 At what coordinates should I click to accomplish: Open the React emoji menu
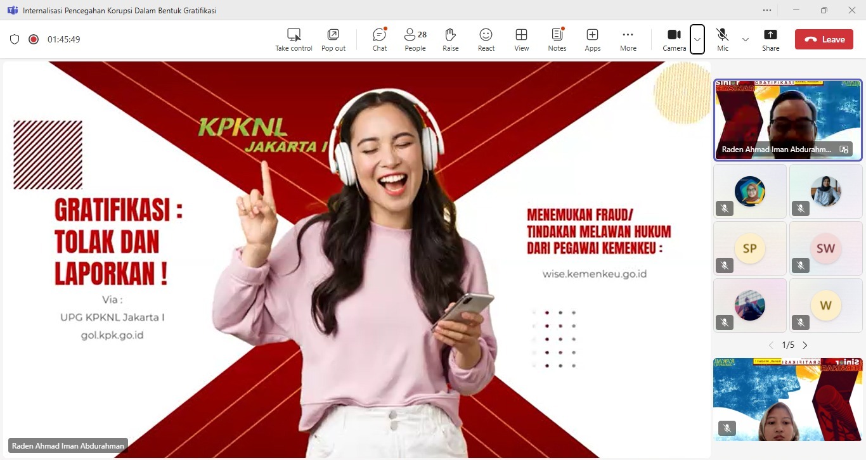point(486,39)
